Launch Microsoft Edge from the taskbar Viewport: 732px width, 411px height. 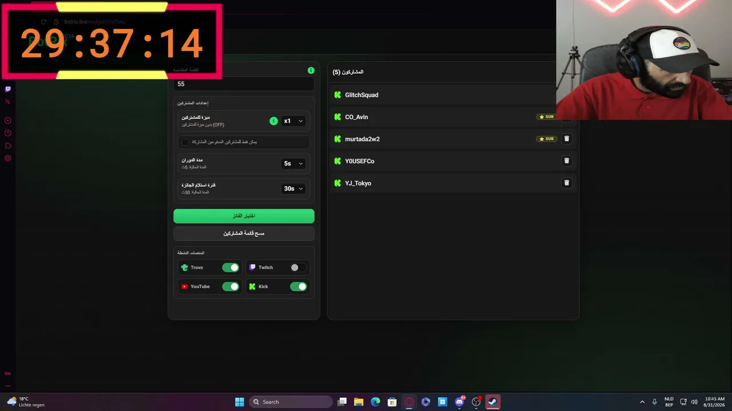point(375,402)
